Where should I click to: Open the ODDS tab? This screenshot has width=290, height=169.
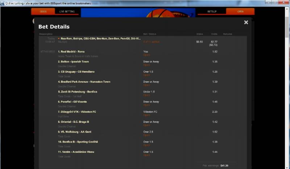[43, 12]
